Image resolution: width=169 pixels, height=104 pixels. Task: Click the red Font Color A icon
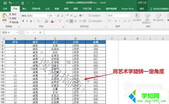52,21
